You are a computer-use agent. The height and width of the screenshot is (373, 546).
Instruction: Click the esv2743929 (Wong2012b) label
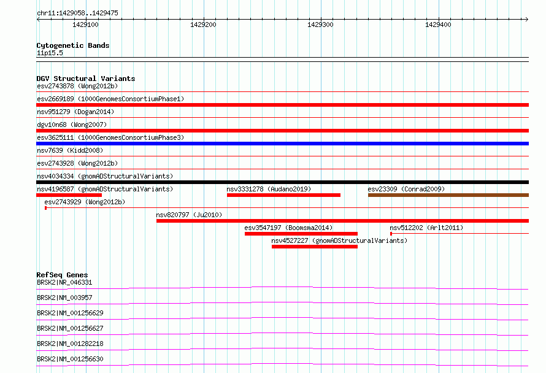85,202
